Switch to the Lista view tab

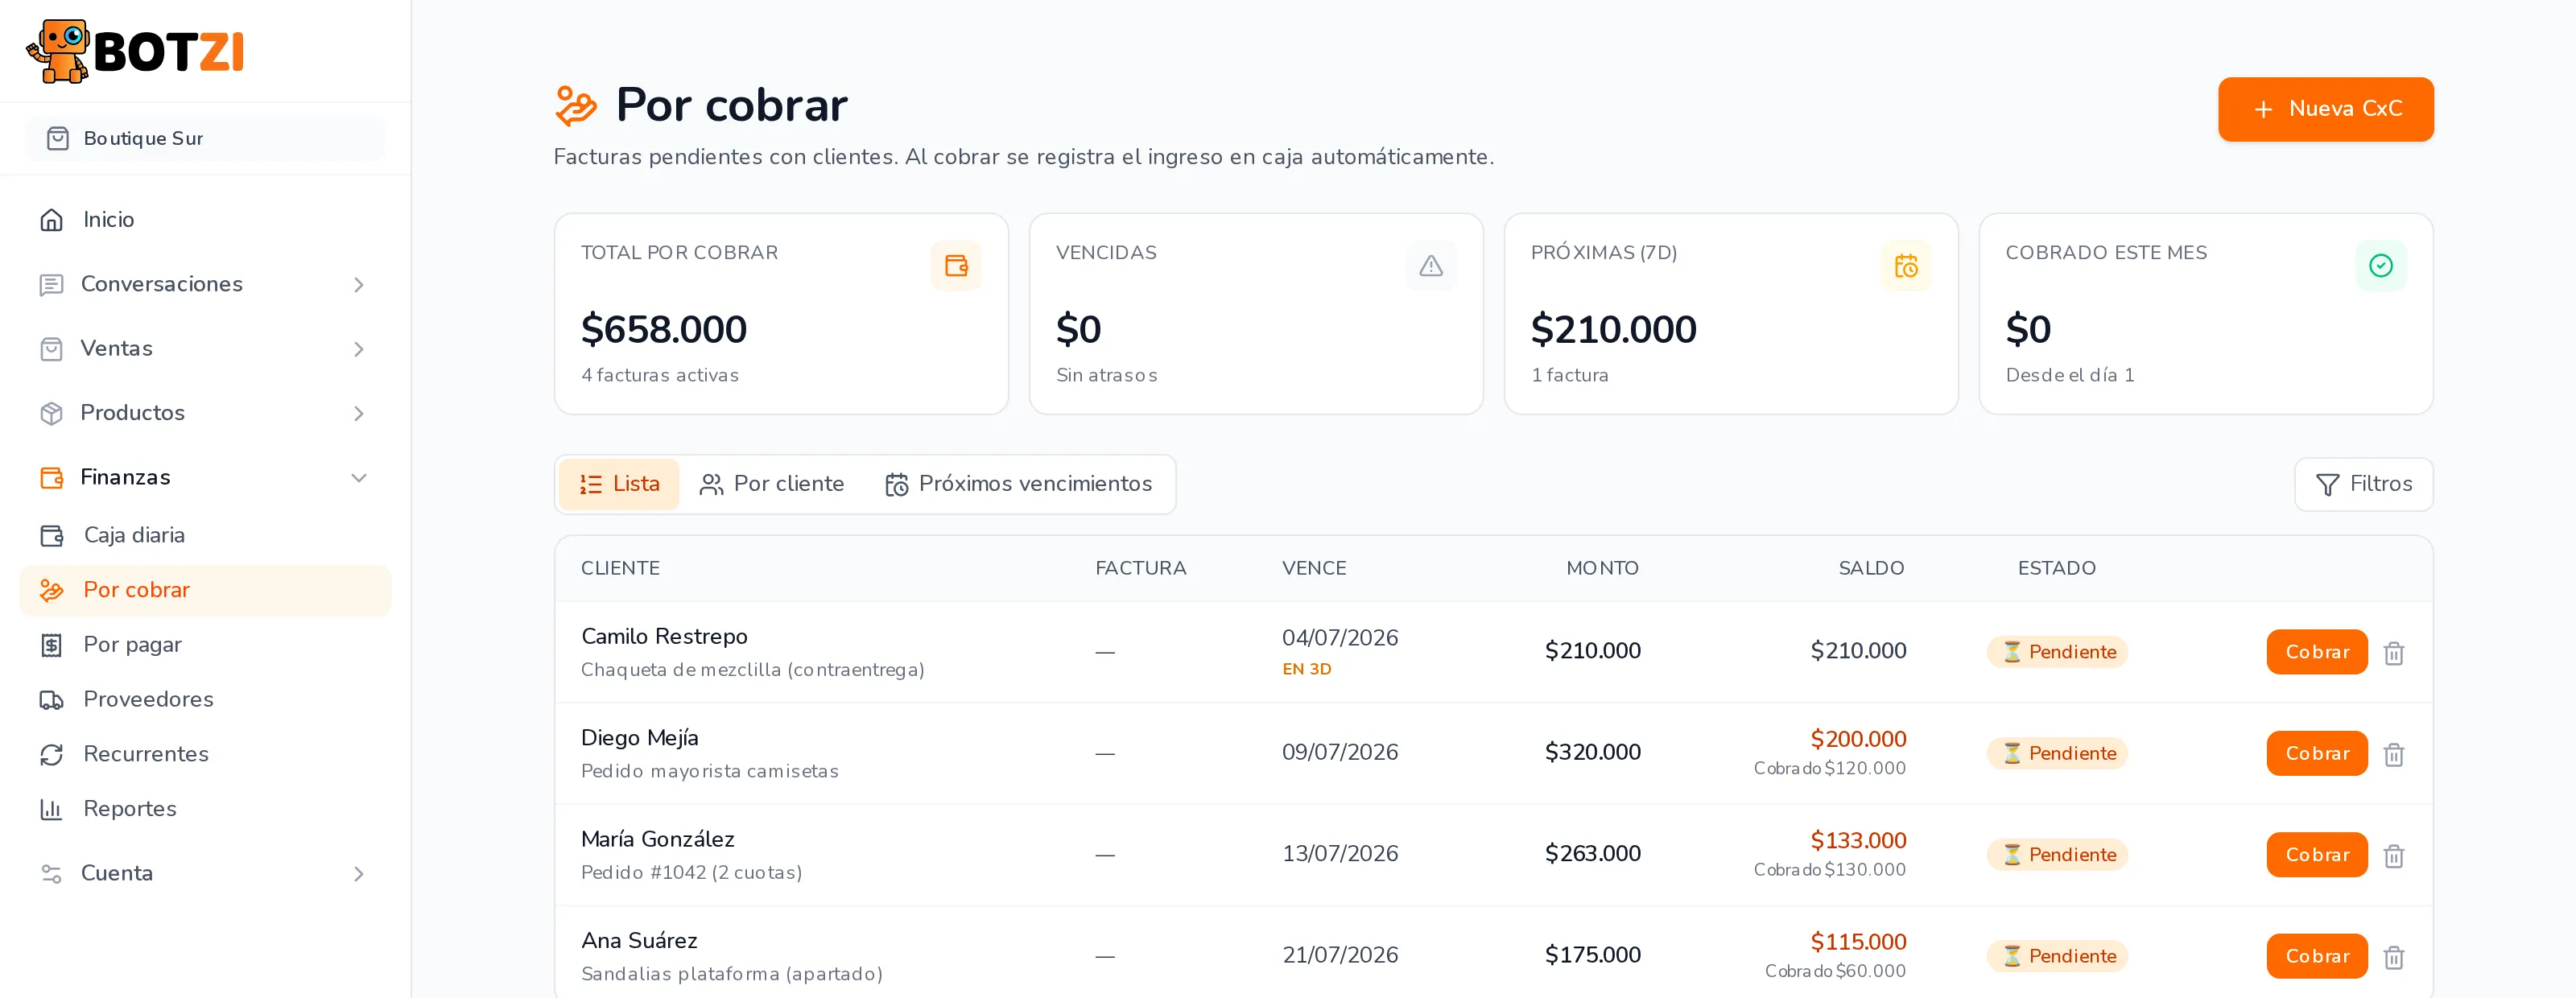click(619, 484)
